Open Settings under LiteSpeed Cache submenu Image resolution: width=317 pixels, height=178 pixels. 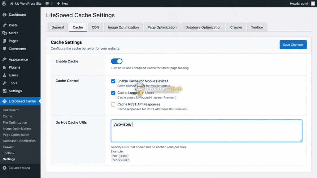pyautogui.click(x=9, y=159)
